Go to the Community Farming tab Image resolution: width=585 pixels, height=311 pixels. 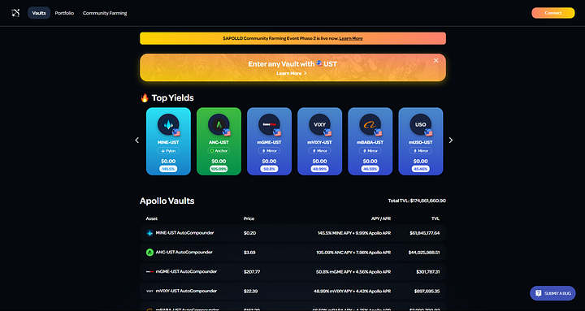pyautogui.click(x=105, y=13)
